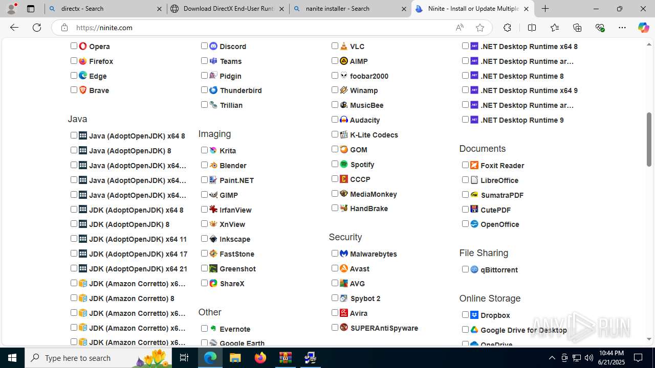This screenshot has height=368, width=655.
Task: Click the SUPERAntiSpyware label
Action: [384, 328]
